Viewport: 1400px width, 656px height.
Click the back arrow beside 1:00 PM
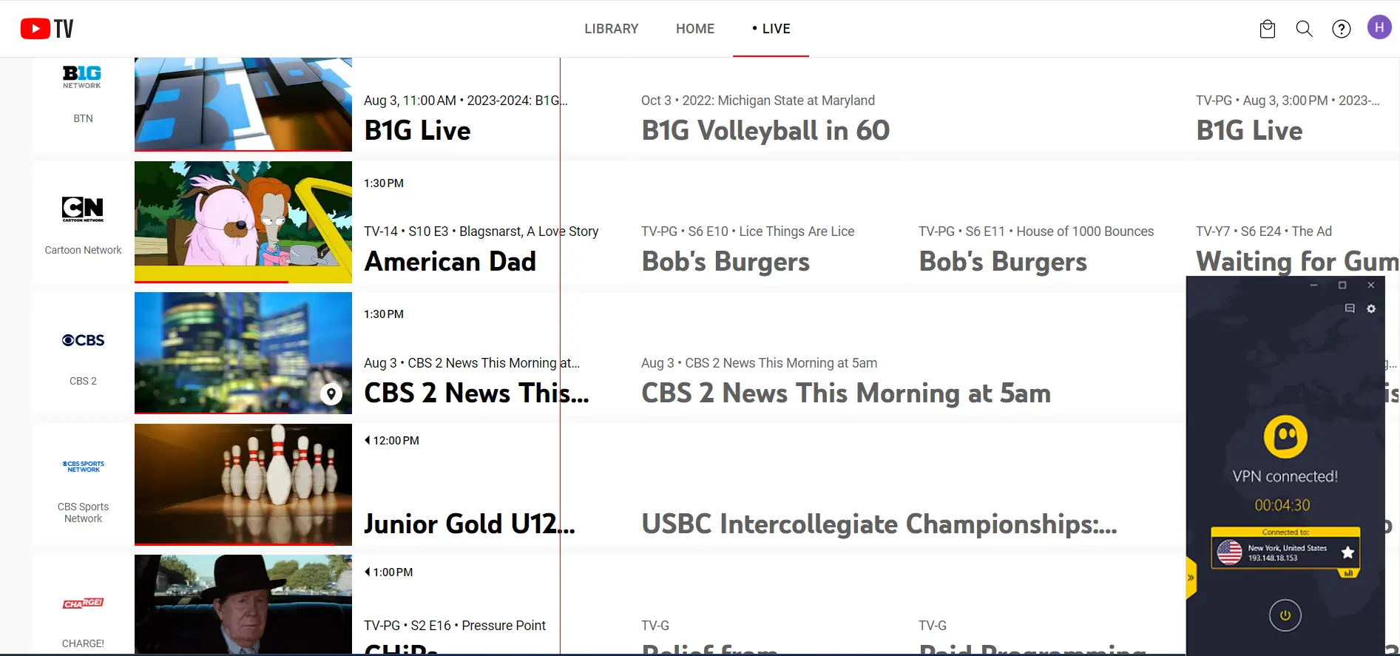pos(367,572)
